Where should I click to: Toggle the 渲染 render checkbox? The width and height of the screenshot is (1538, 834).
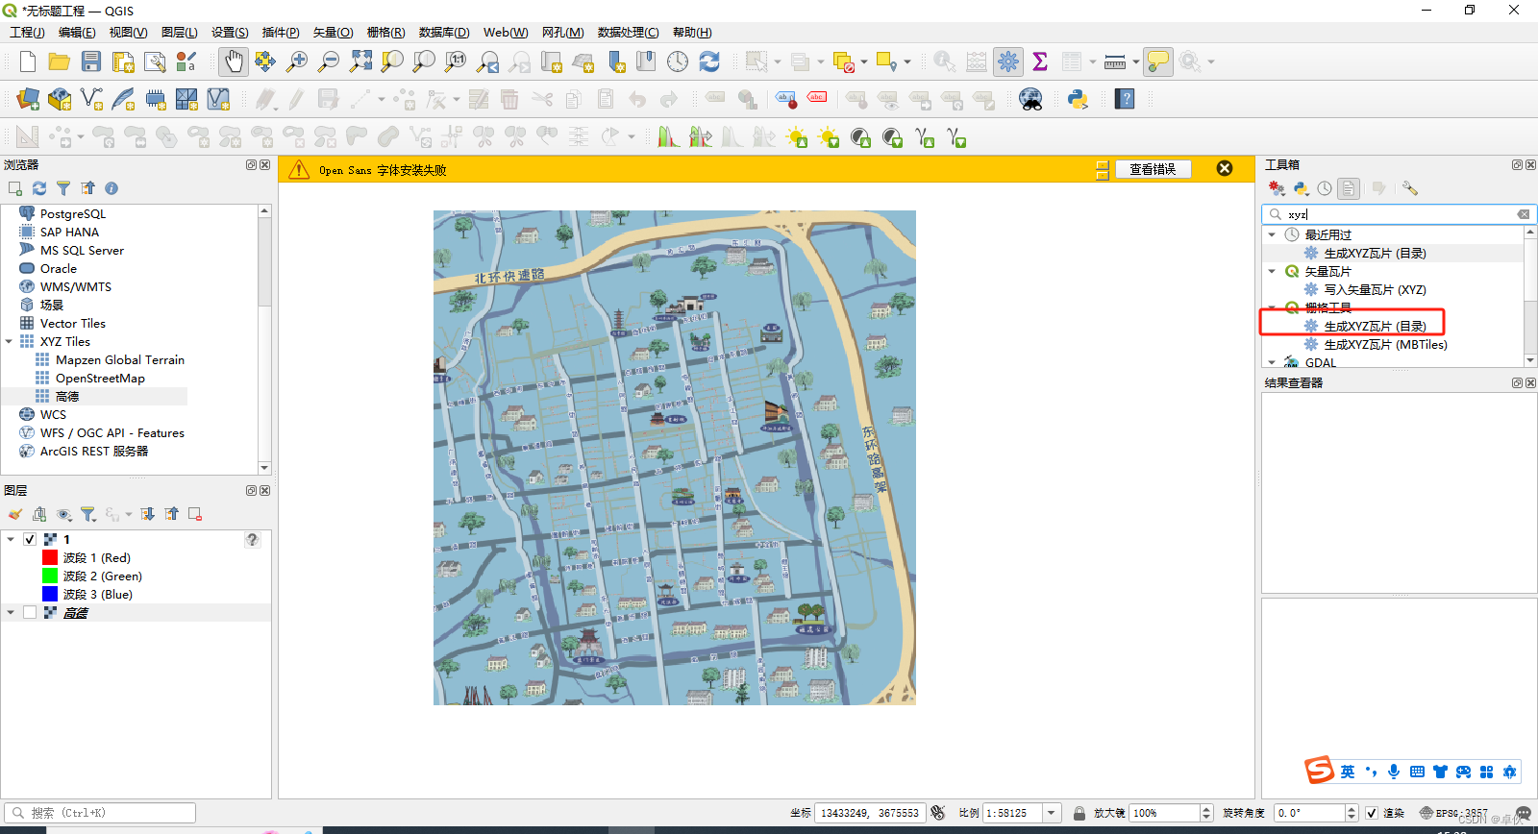[1372, 813]
